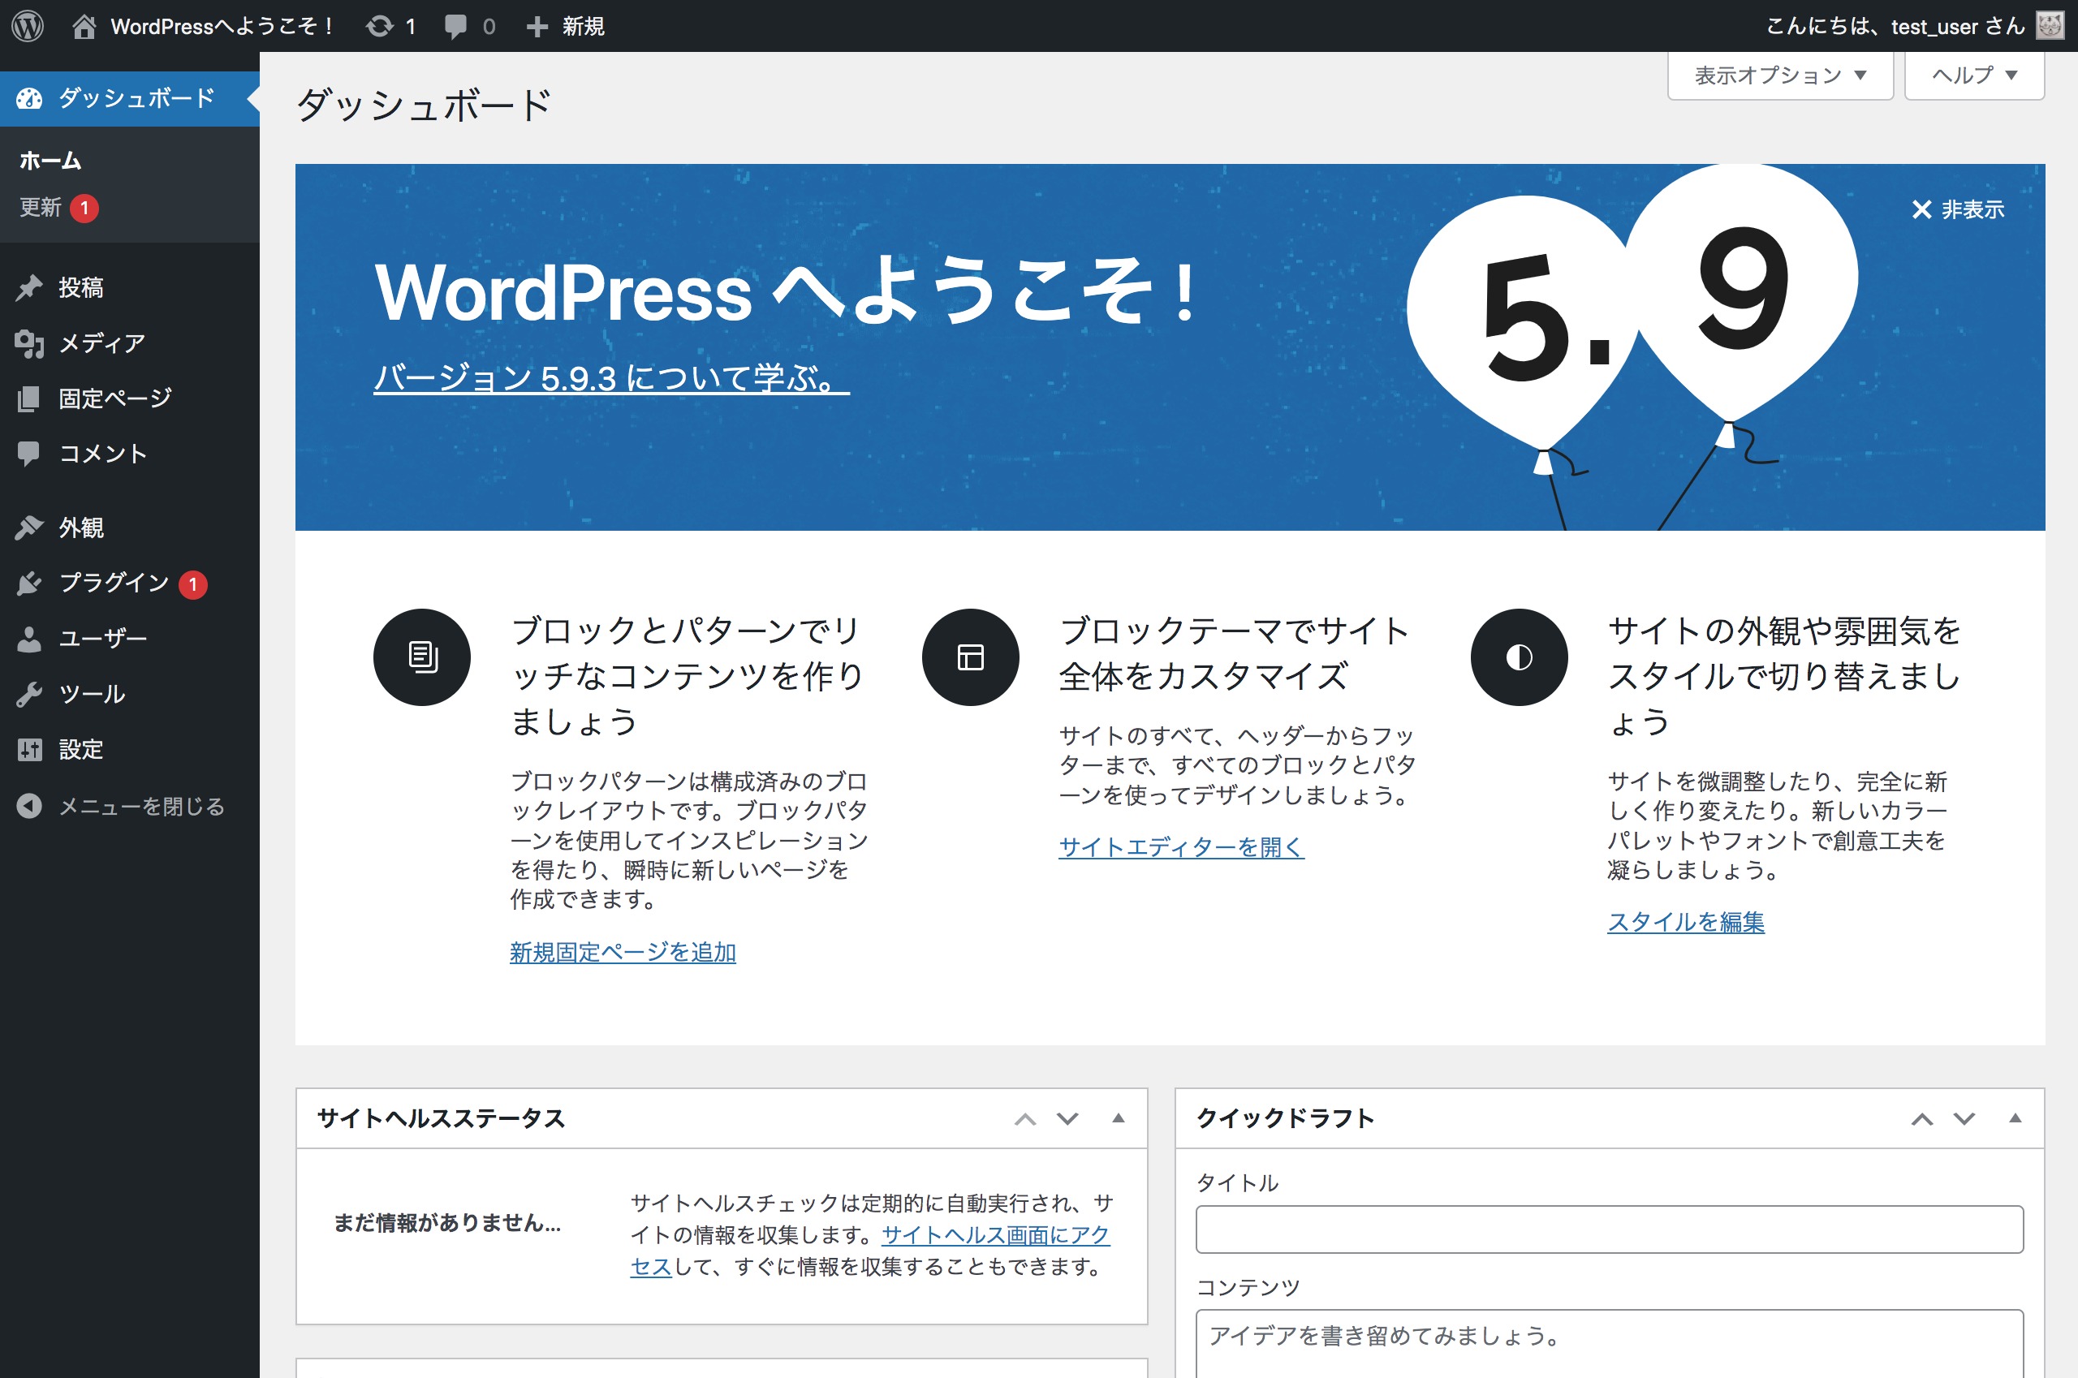Viewport: 2078px width, 1378px height.
Task: Open the updates icon in admin bar
Action: tap(380, 25)
